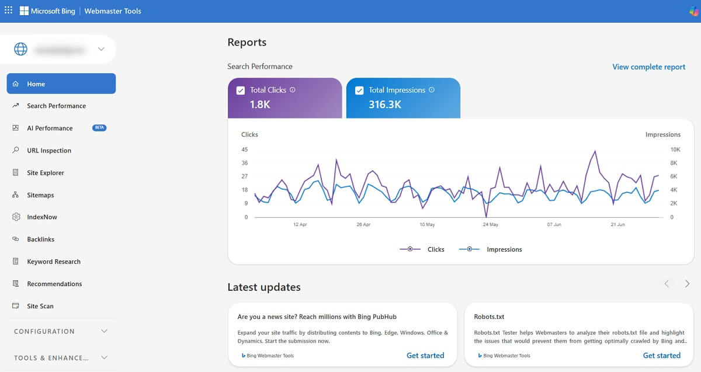Click the Latest updates heading
Viewport: 701px width, 372px height.
tap(264, 287)
